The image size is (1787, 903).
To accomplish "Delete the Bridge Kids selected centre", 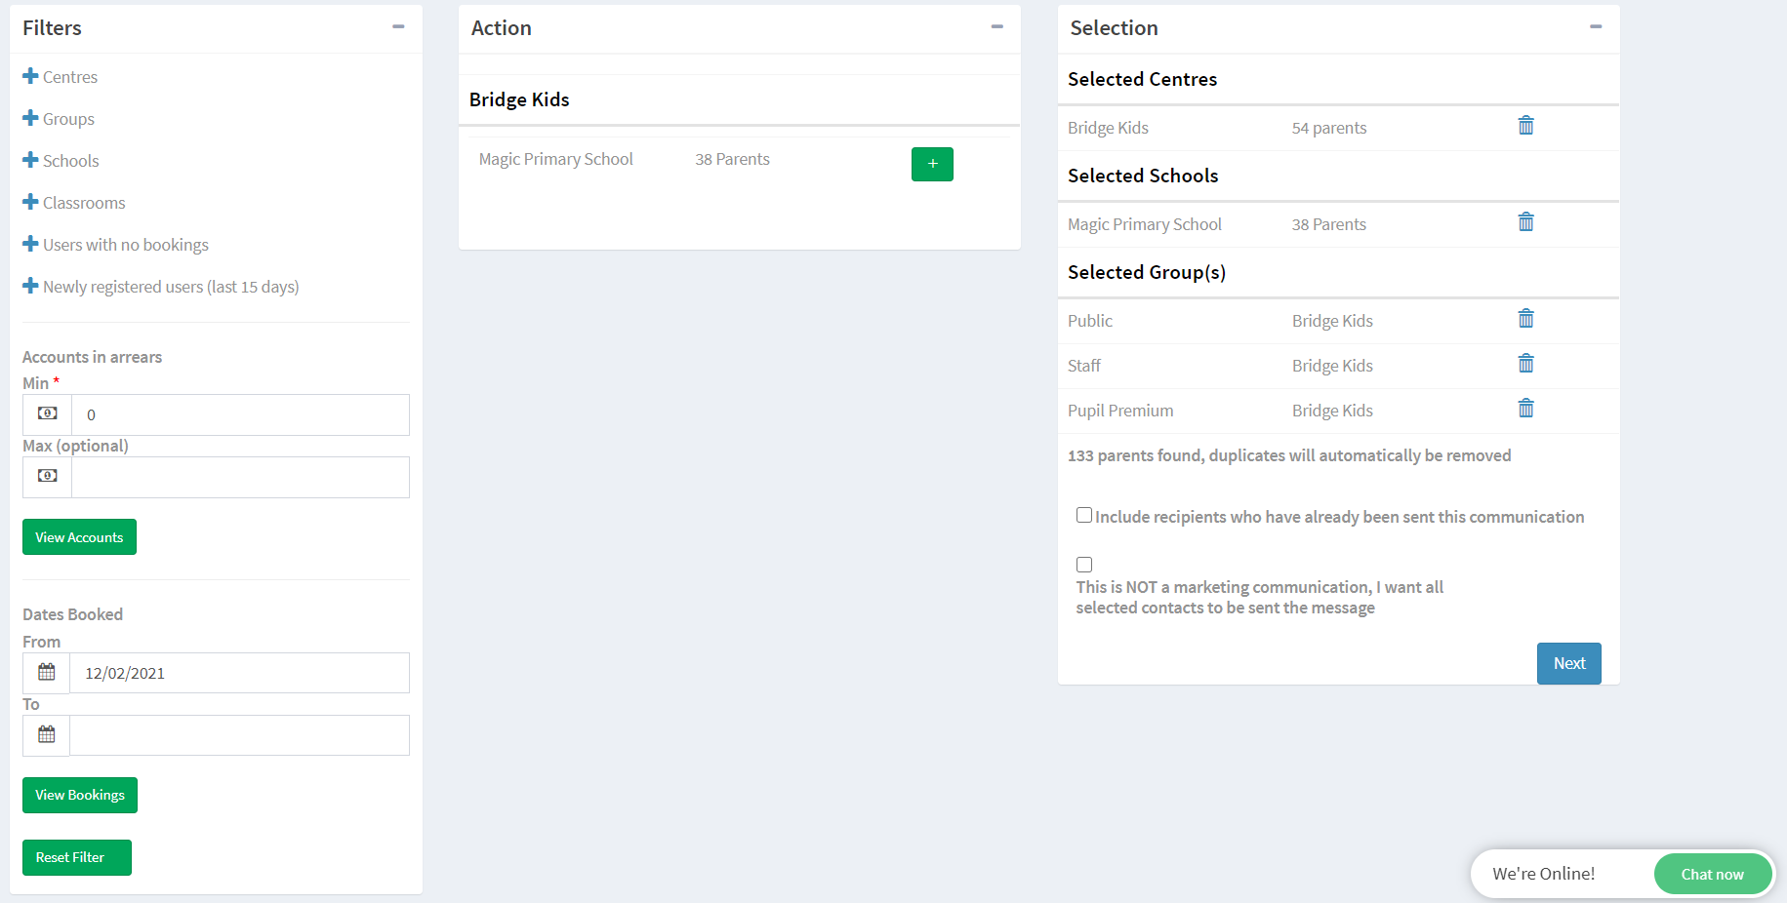I will click(1525, 126).
